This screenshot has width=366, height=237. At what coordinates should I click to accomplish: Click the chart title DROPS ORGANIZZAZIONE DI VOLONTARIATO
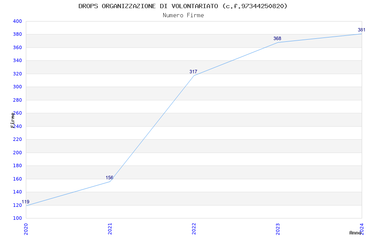coord(183,6)
